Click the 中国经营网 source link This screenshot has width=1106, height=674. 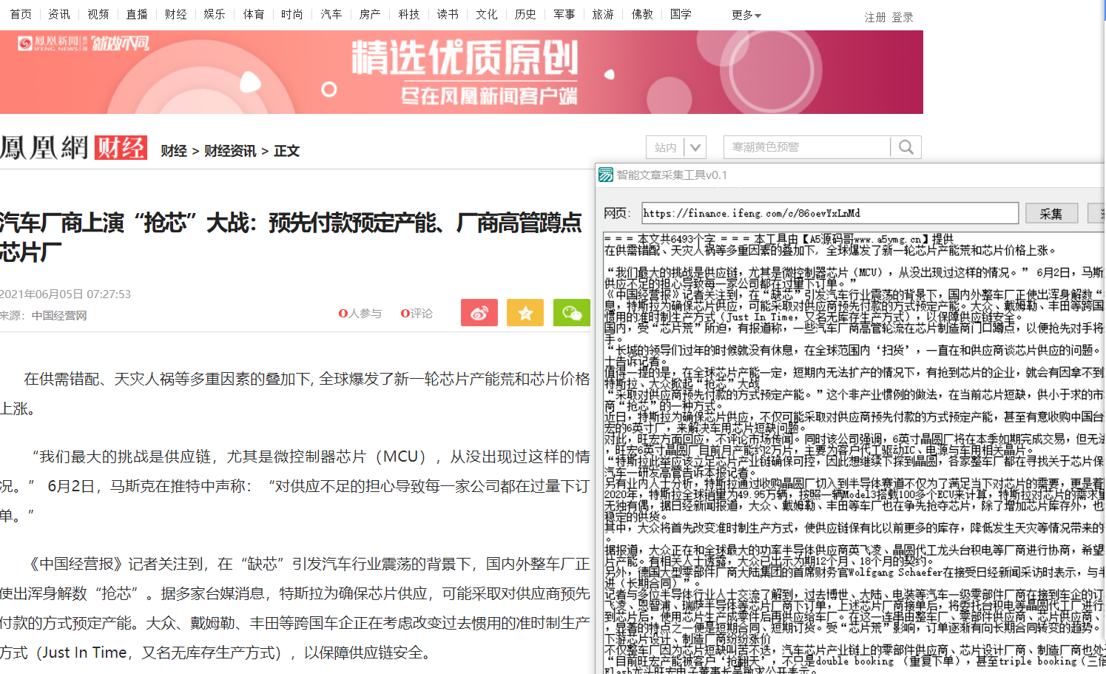click(x=59, y=316)
